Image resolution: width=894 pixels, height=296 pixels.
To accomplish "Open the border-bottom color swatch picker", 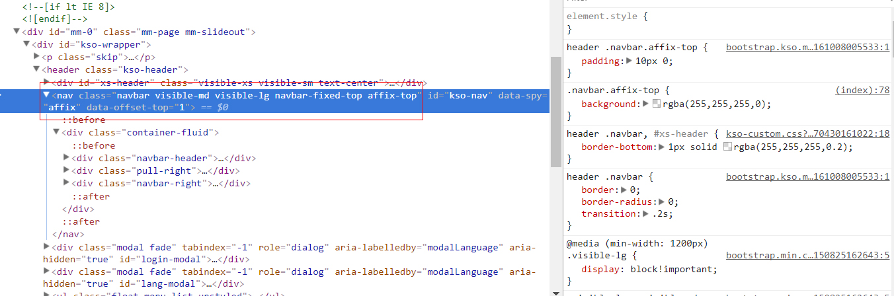I will (x=728, y=147).
